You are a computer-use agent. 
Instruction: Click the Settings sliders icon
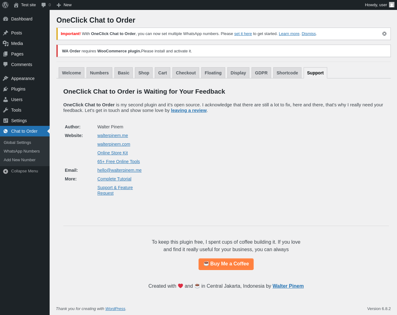pos(6,121)
